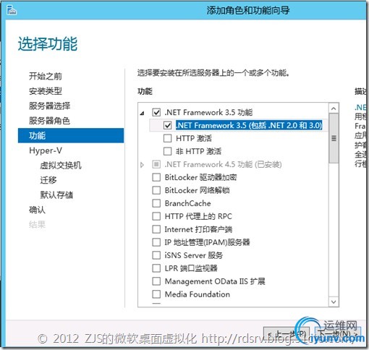Select the BranchCache row text
Viewport: 369px width, 350px height.
pyautogui.click(x=187, y=203)
